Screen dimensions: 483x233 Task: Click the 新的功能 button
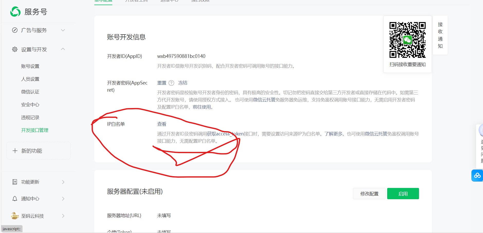point(39,151)
